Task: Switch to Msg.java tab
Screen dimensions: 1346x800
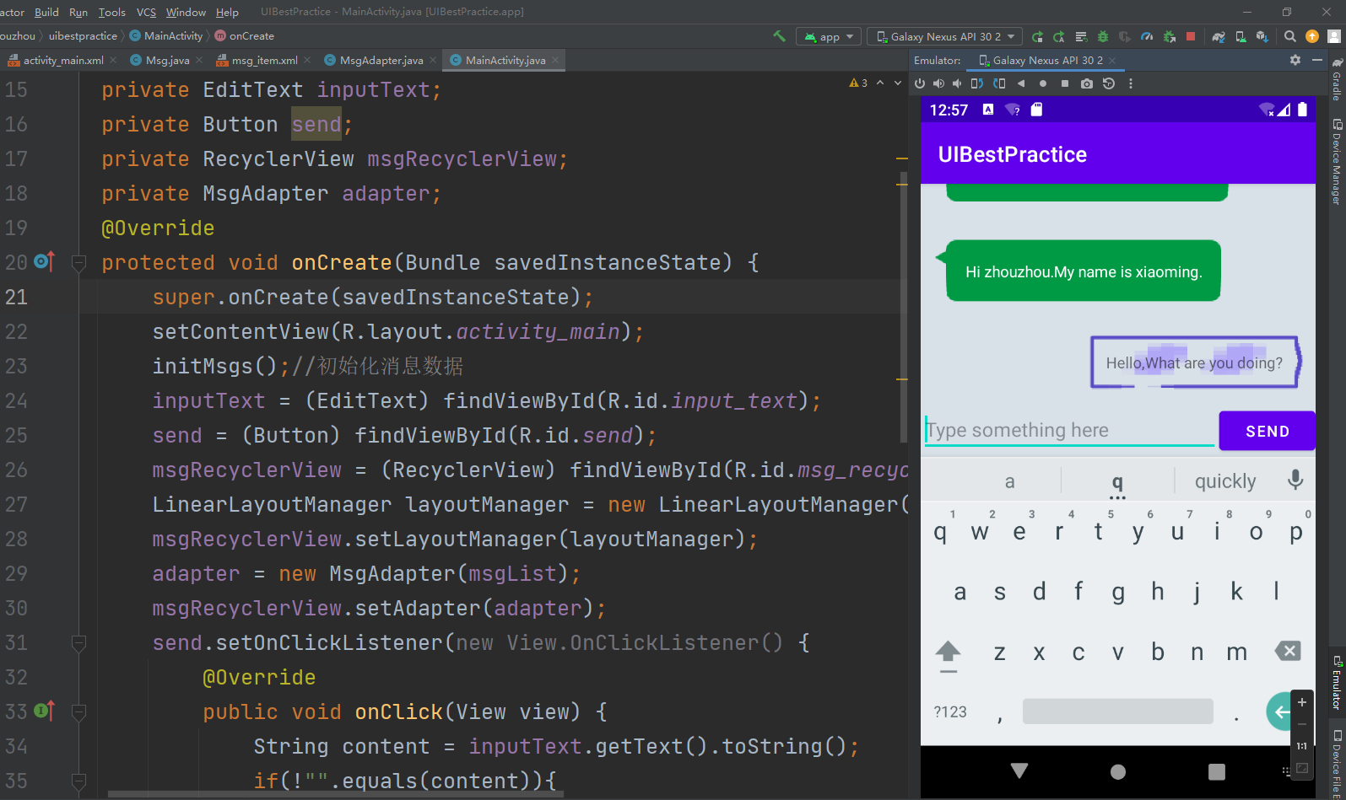Action: point(167,60)
